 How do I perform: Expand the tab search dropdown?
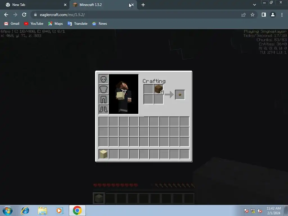click(x=254, y=5)
